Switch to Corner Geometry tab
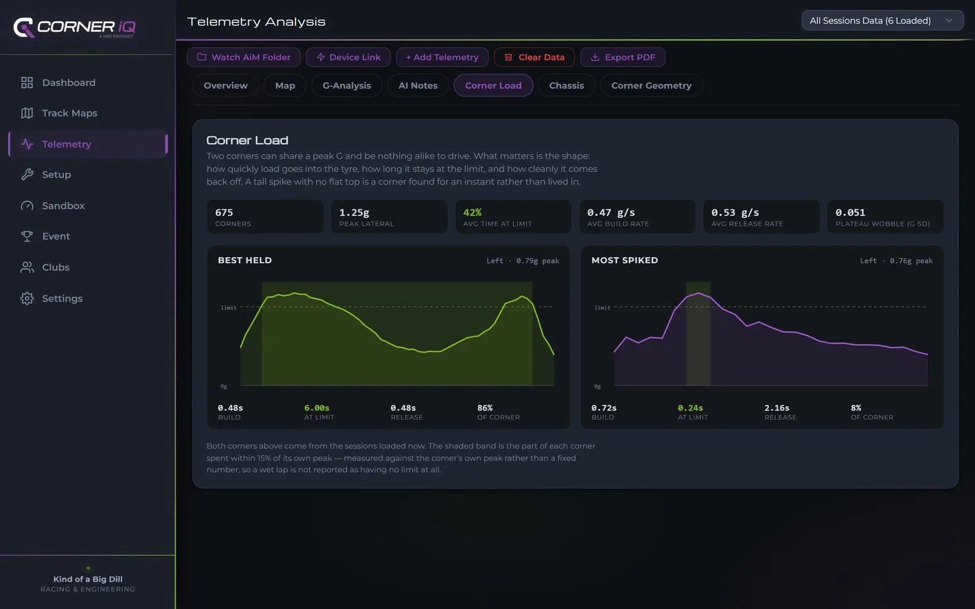Viewport: 975px width, 609px height. tap(651, 85)
